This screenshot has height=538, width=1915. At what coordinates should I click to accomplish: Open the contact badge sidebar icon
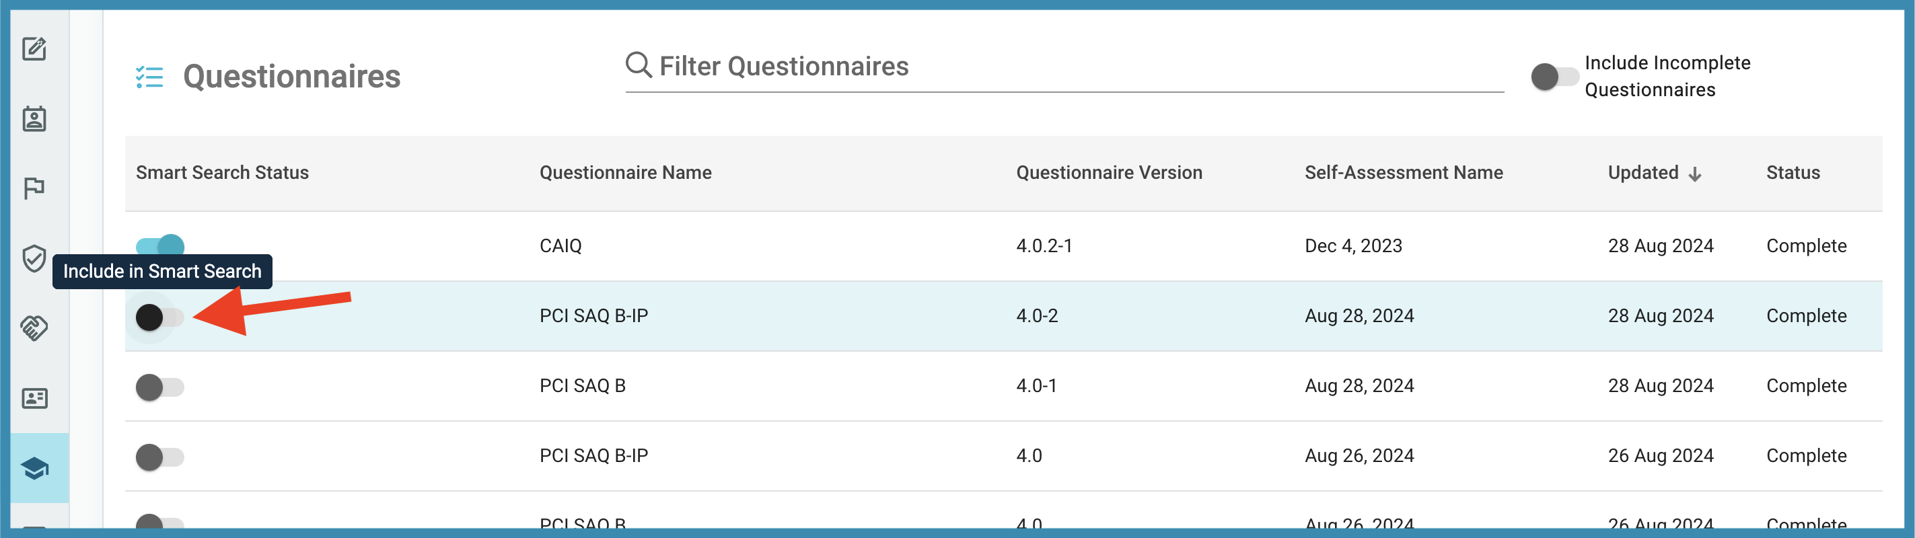pos(34,118)
